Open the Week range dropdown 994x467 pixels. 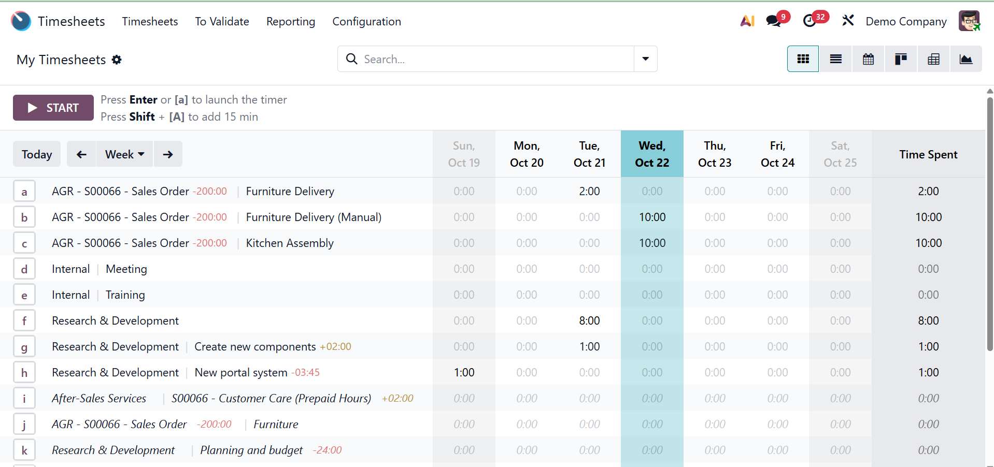[124, 154]
